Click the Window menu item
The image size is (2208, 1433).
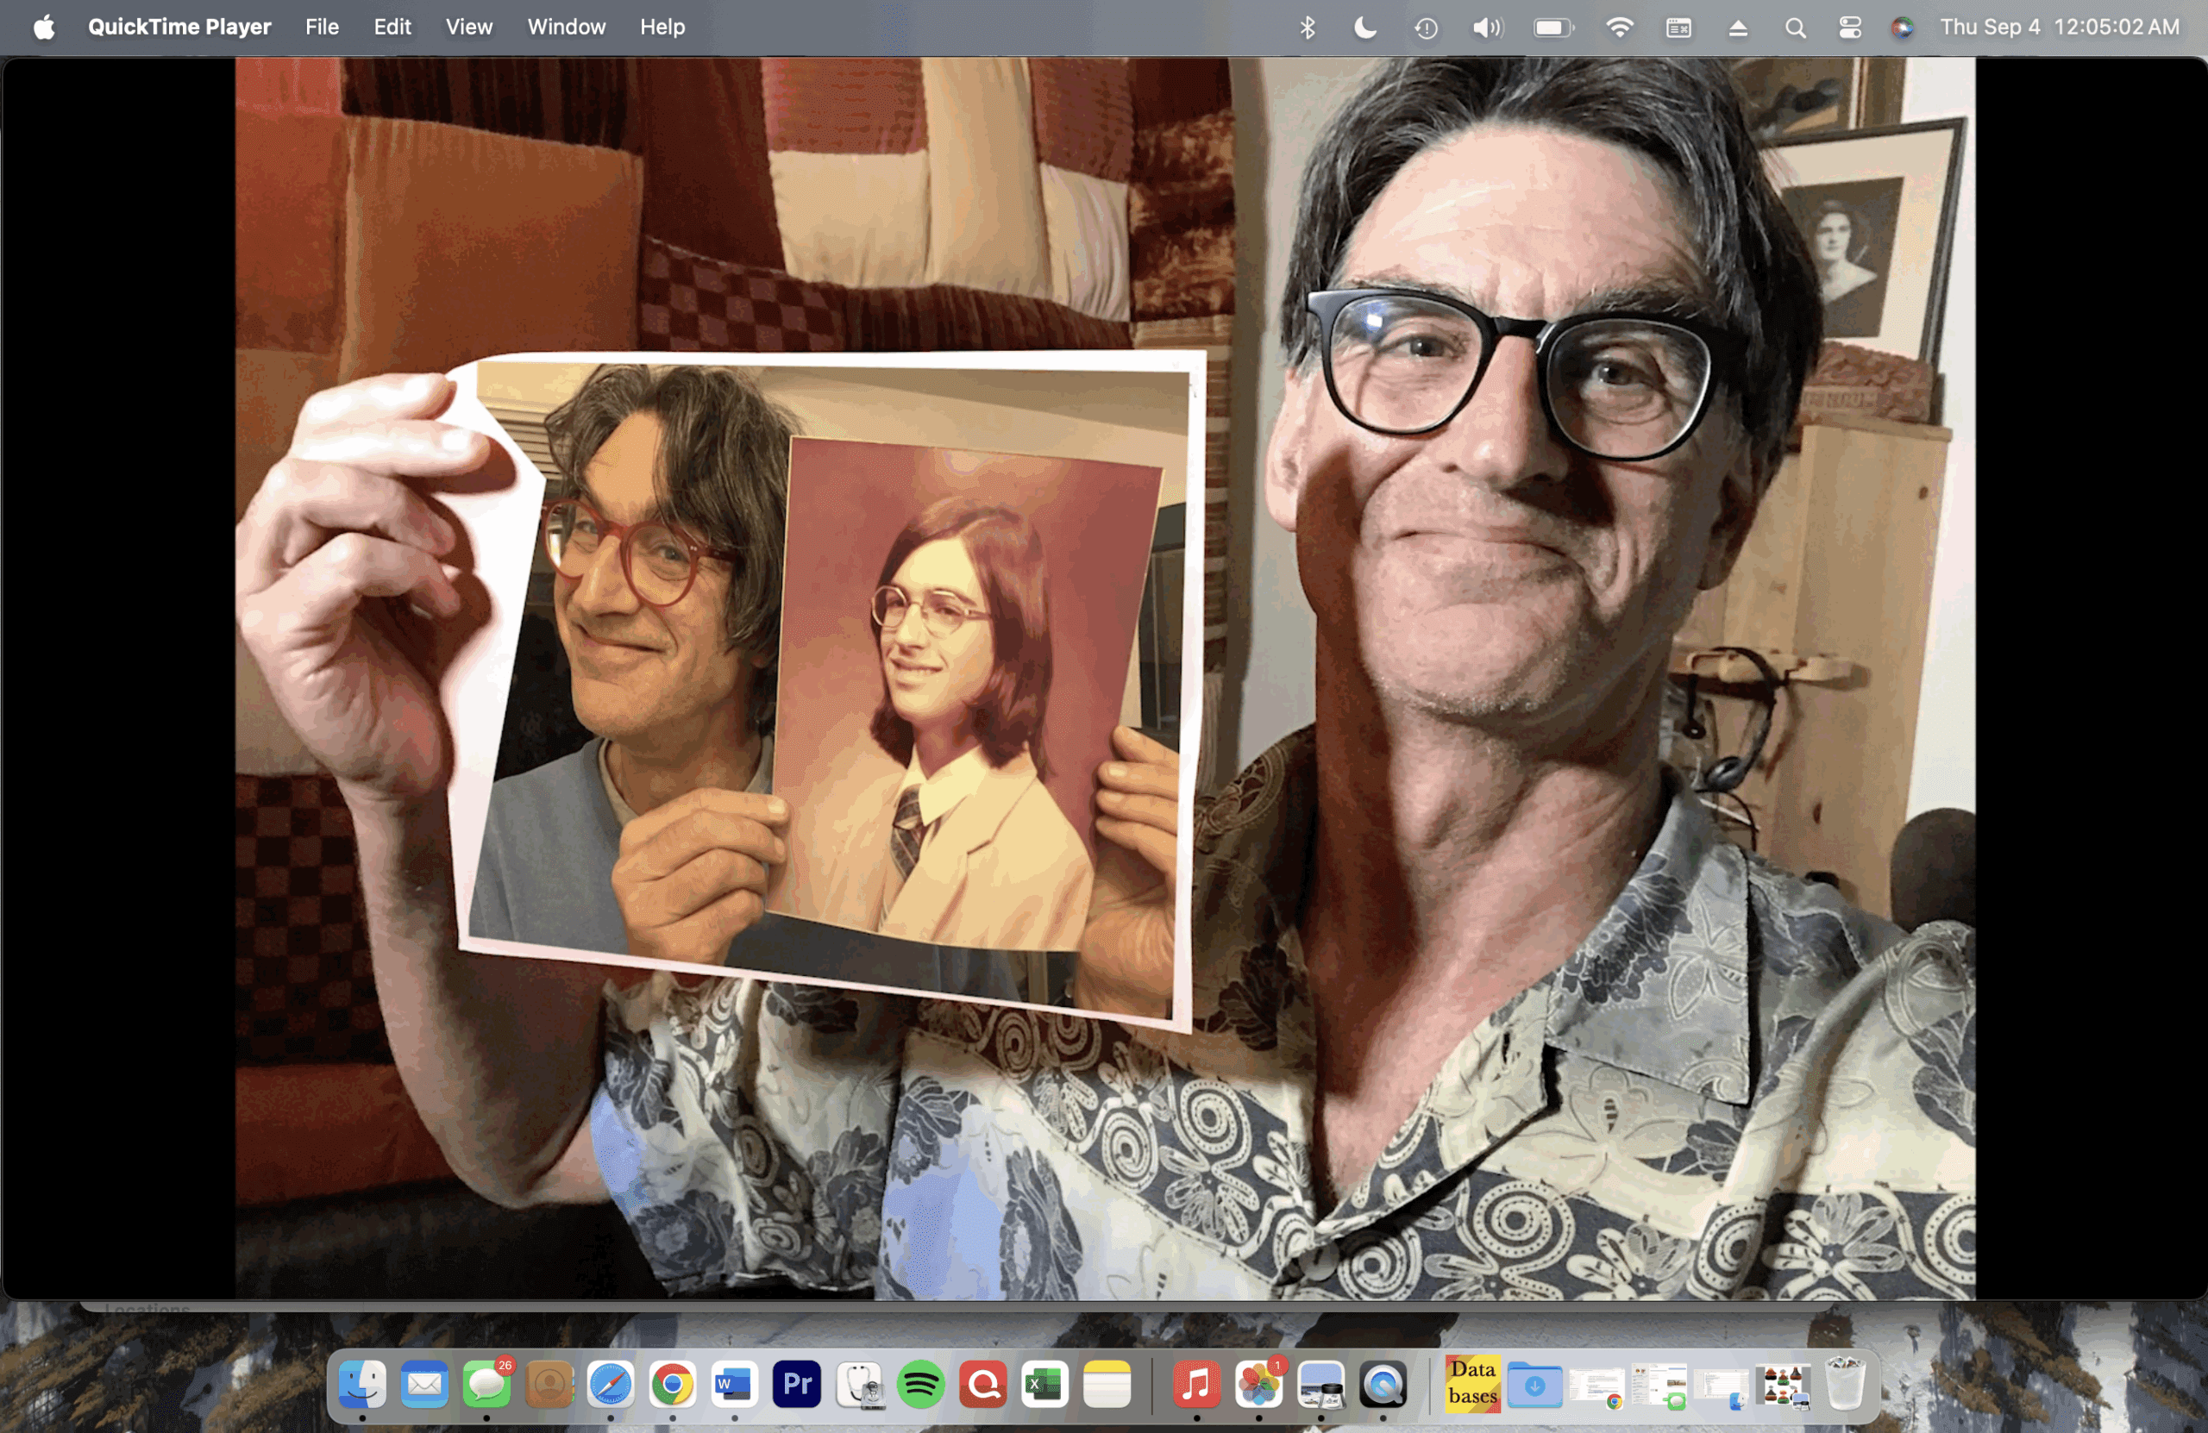point(566,27)
